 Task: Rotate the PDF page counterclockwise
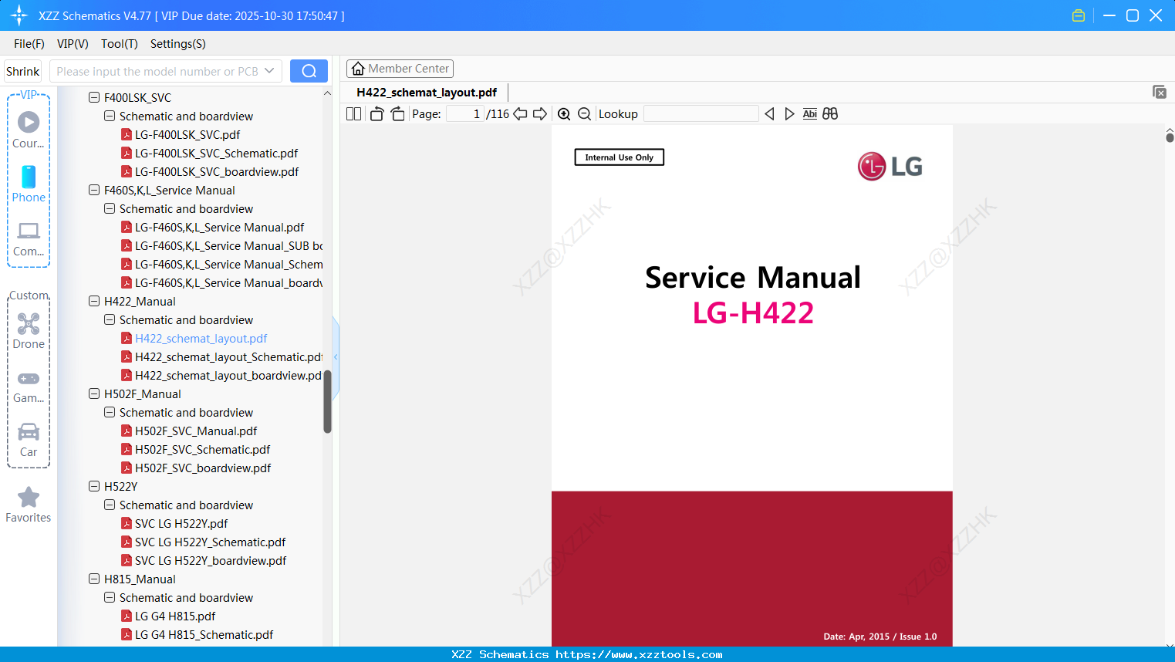(376, 113)
